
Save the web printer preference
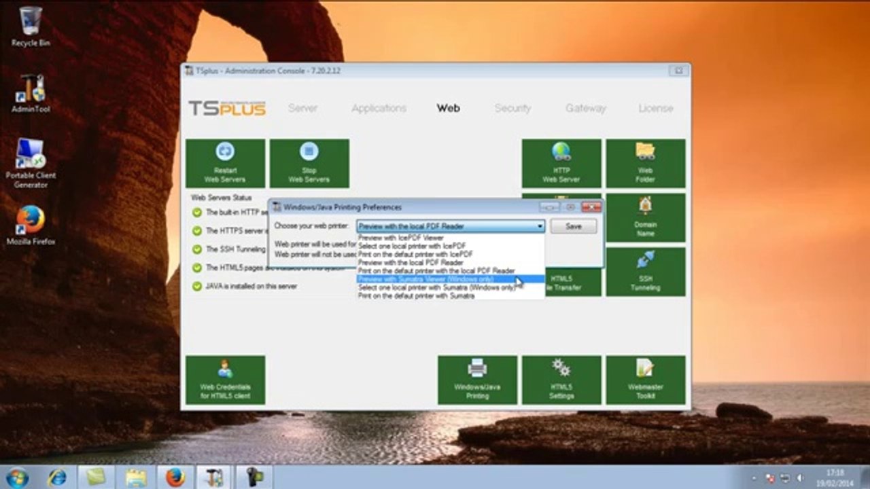point(574,226)
